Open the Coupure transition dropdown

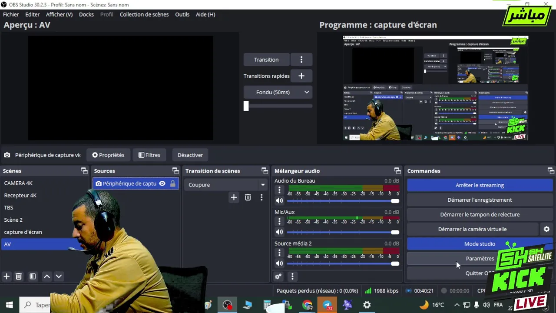click(x=225, y=185)
